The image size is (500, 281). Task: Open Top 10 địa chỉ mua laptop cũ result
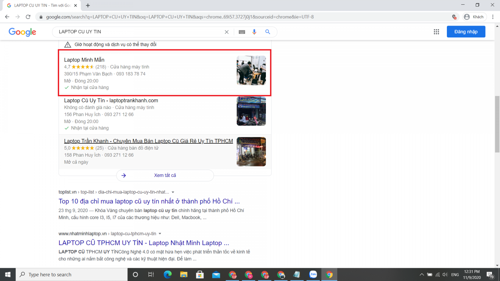point(149,201)
